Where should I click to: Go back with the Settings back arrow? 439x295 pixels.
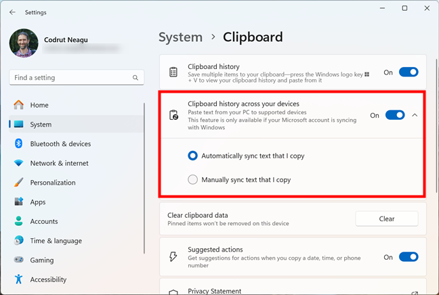tap(12, 12)
